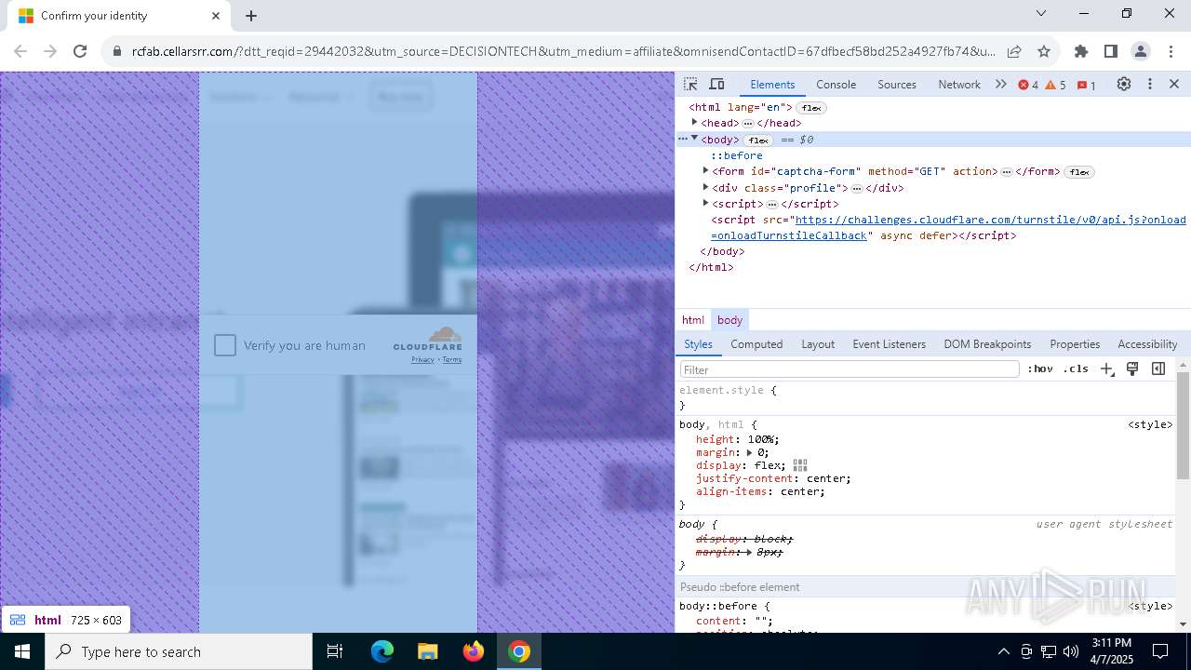This screenshot has width=1191, height=670.
Task: Toggle computed styles sidebar icon
Action: point(1158,368)
